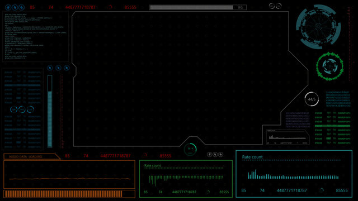The image size is (358, 201).
Task: Click the first gray circular icon beside the 96 bar
Action: (x=272, y=6)
